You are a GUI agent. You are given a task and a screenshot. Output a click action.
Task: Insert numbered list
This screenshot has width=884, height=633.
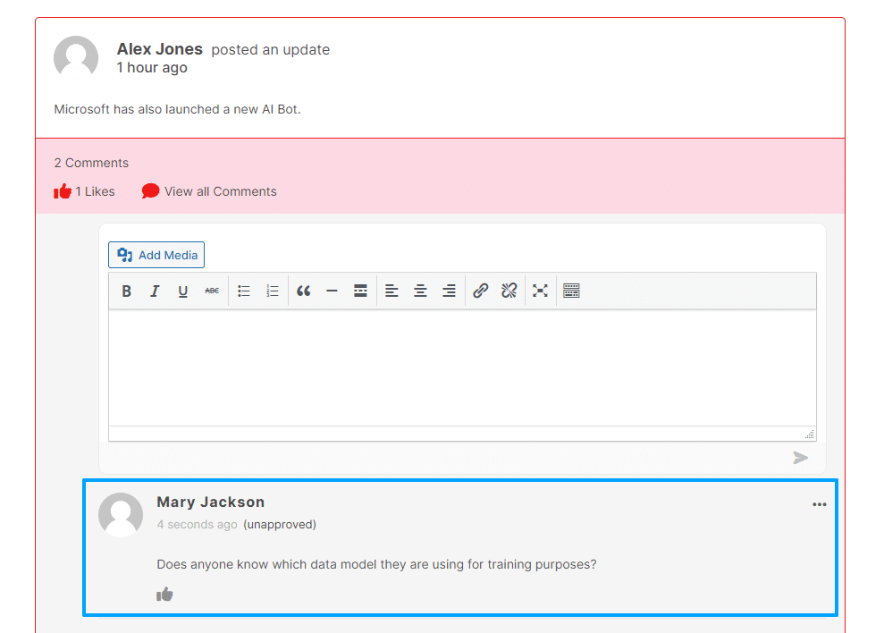point(273,291)
